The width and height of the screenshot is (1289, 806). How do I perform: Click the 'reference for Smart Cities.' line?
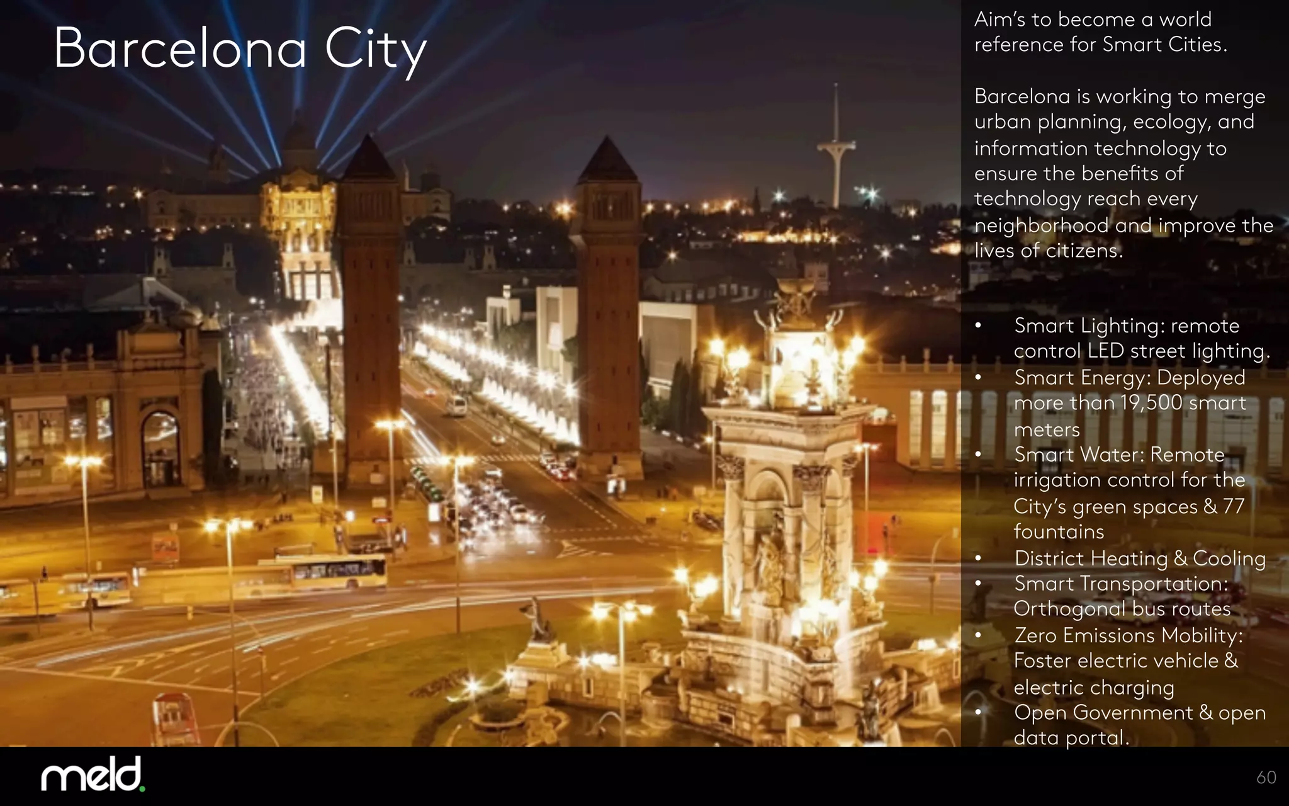(1101, 45)
